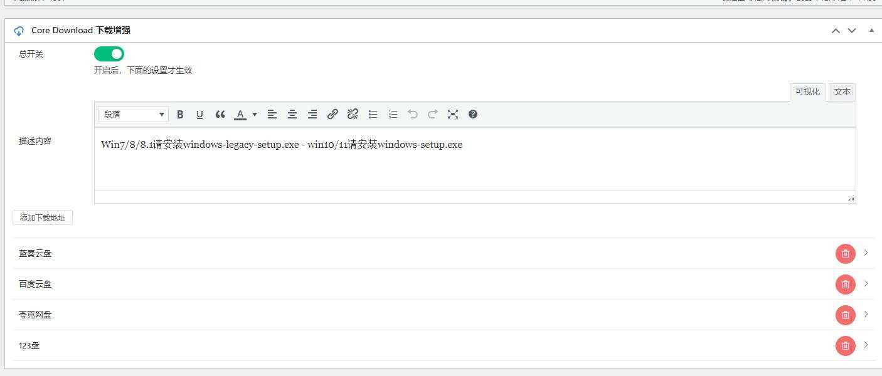This screenshot has width=882, height=376.
Task: Toggle bold formatting in editor toolbar
Action: click(x=180, y=114)
